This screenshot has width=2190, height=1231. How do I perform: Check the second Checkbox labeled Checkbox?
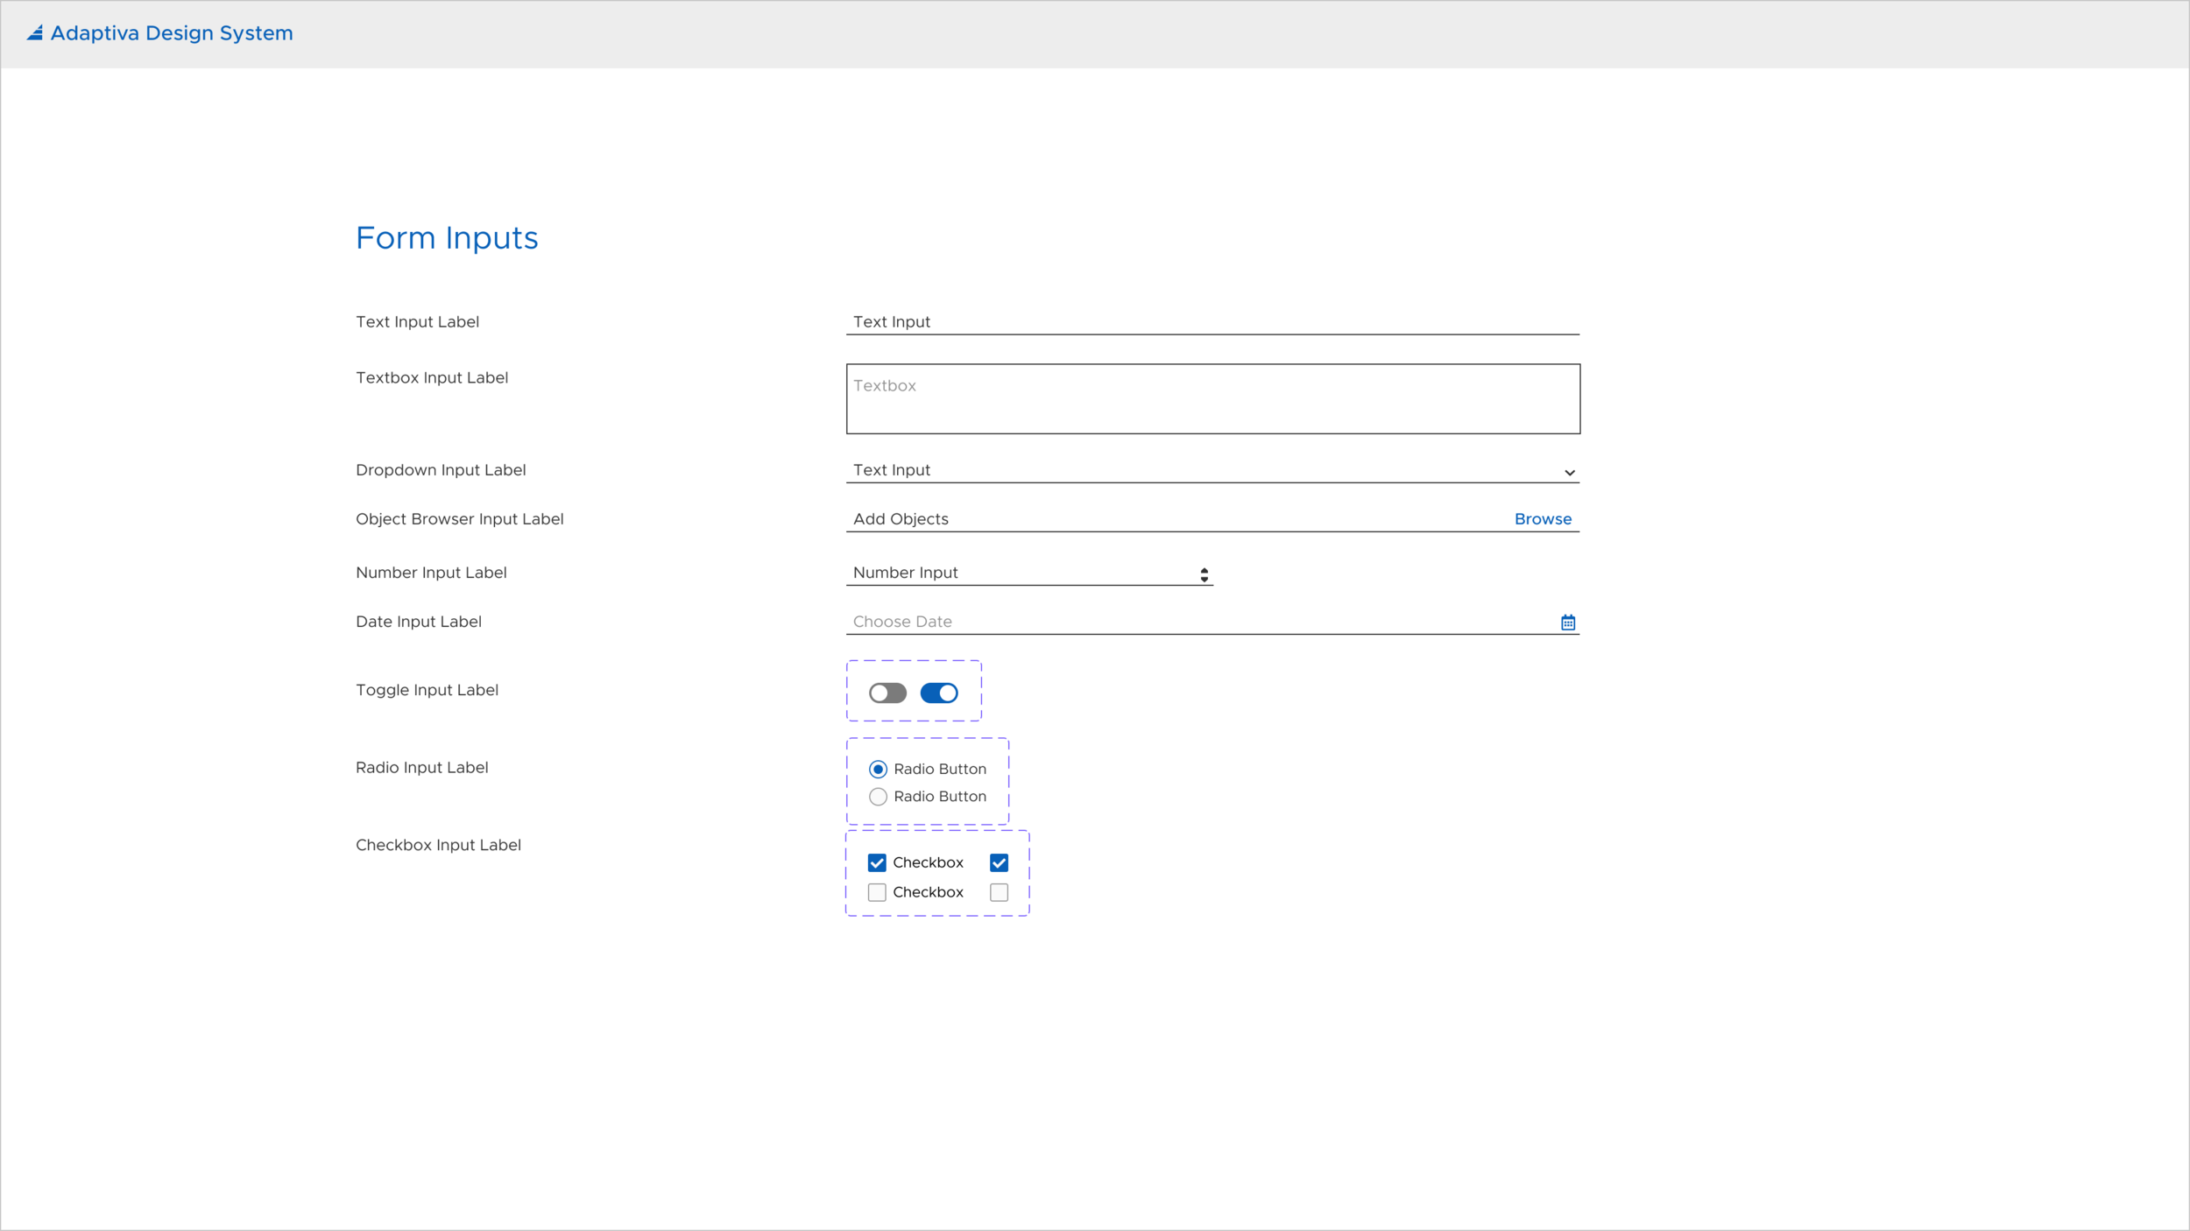[x=877, y=892]
